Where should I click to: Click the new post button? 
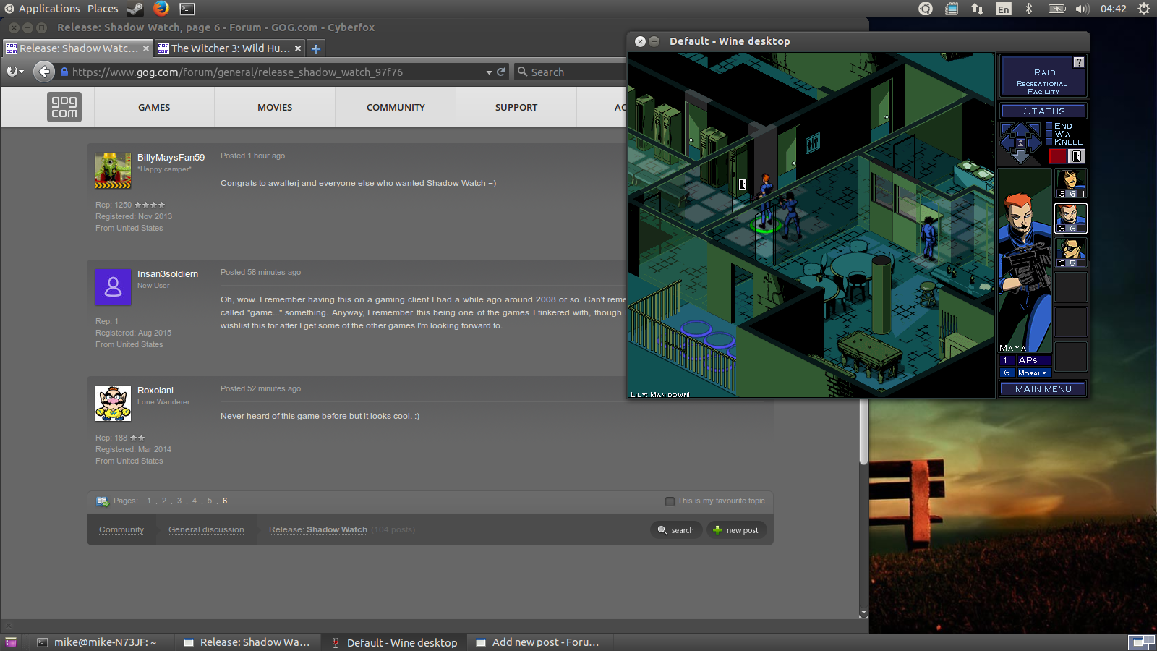tap(736, 530)
